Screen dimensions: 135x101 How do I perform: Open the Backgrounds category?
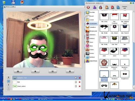91,31
